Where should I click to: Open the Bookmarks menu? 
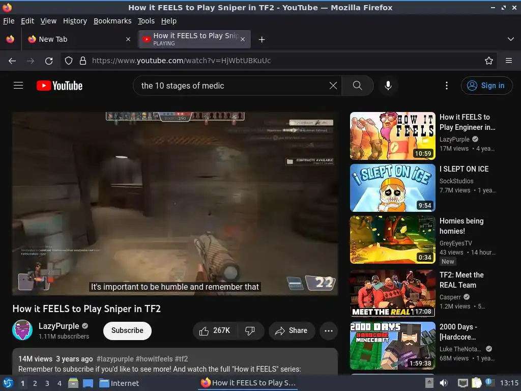(x=112, y=21)
